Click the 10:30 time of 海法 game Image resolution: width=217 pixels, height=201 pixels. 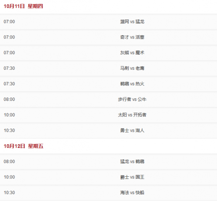9,192
